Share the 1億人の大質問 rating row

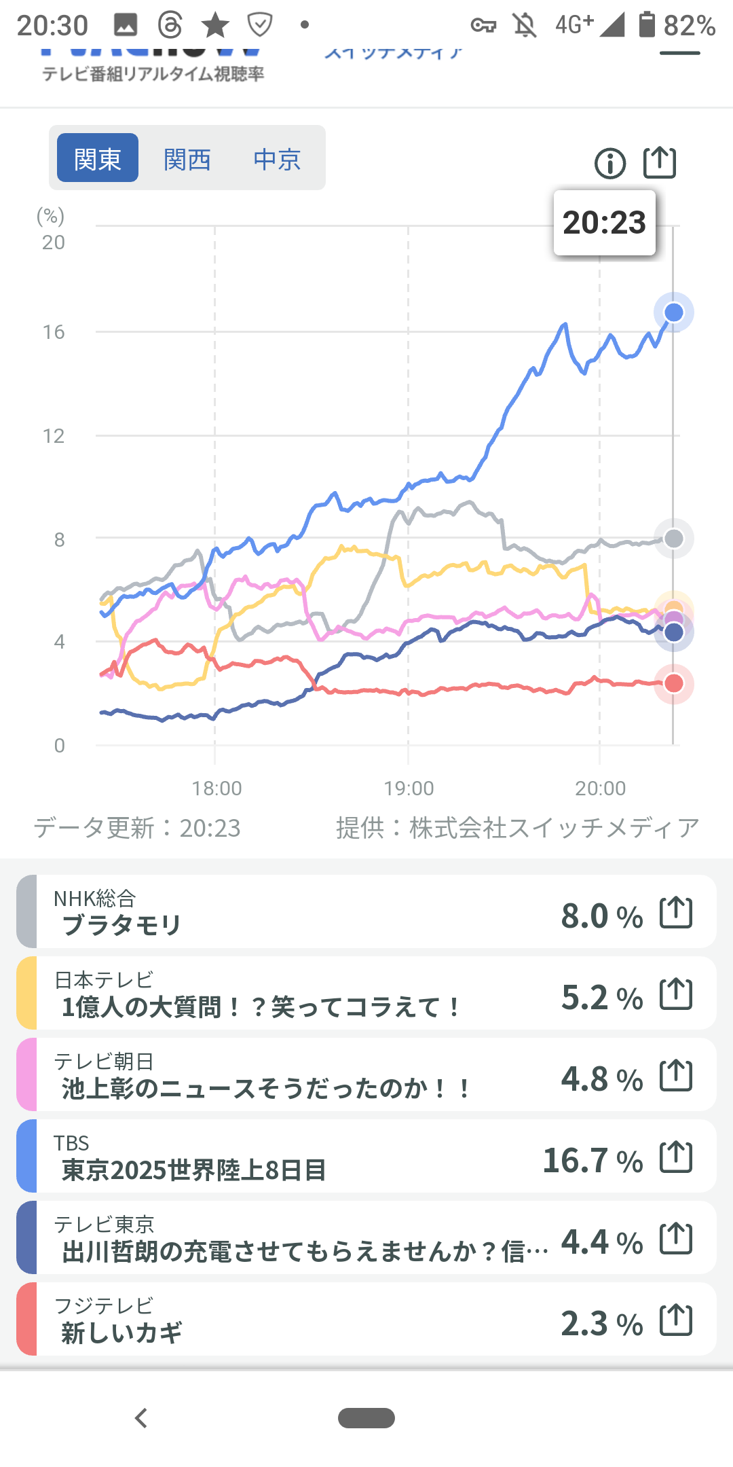coord(676,994)
